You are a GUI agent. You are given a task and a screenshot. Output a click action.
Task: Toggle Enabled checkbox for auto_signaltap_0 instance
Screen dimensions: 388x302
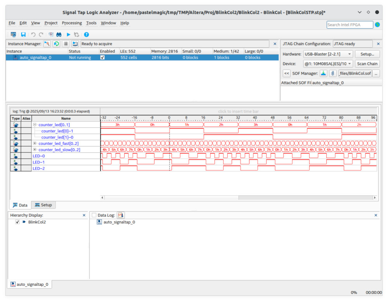pyautogui.click(x=102, y=57)
